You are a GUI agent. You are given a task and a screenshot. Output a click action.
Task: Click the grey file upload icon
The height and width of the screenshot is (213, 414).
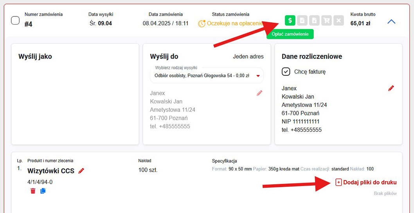[x=314, y=20]
